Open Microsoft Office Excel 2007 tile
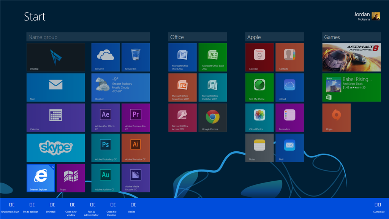The height and width of the screenshot is (219, 389). [213, 57]
